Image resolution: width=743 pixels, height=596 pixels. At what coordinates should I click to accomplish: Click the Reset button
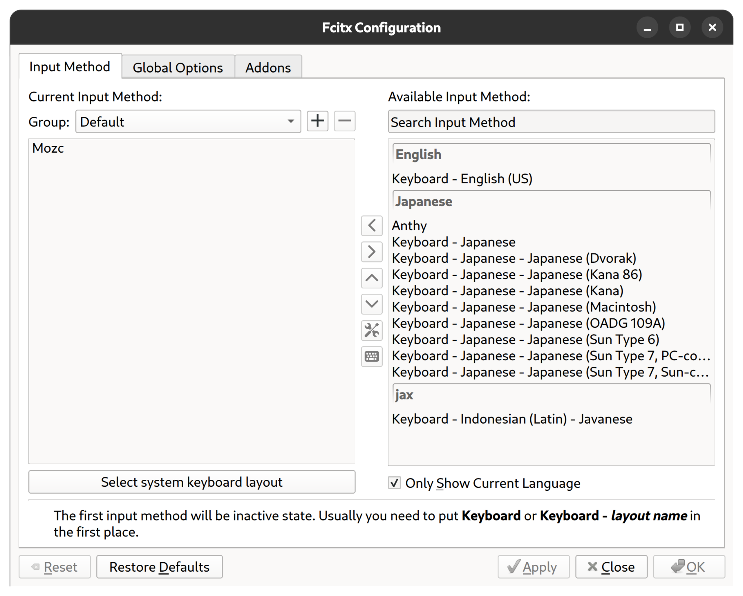tap(55, 567)
